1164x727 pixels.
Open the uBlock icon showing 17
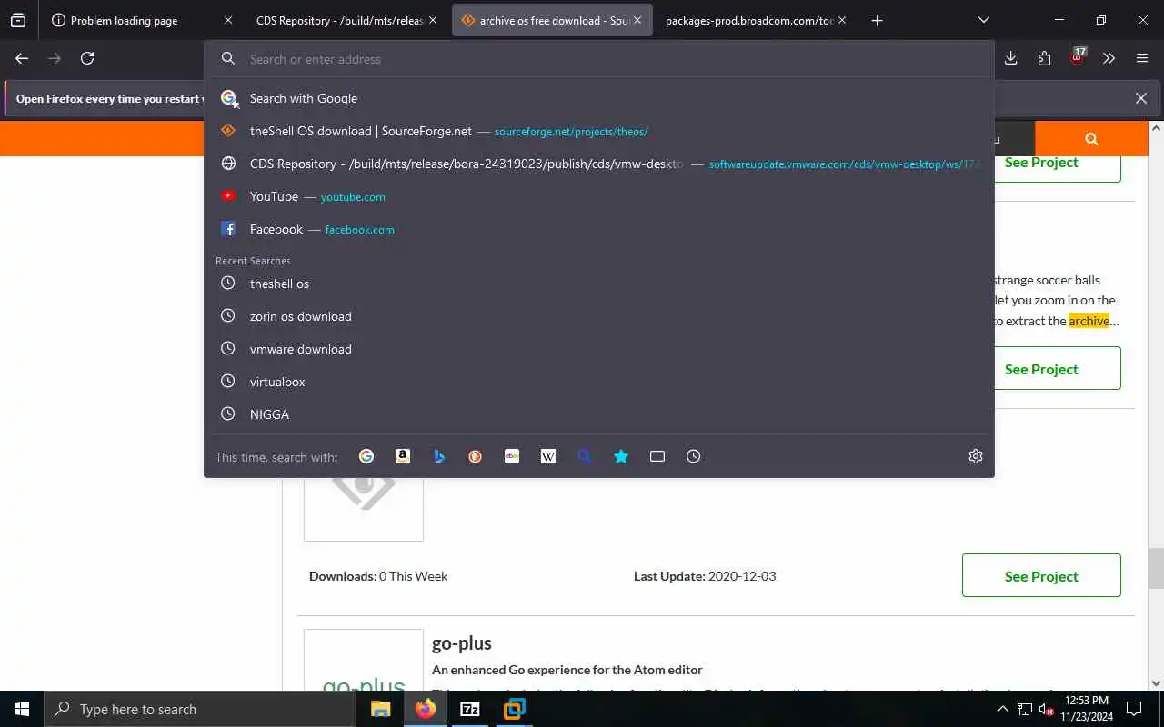tap(1078, 57)
